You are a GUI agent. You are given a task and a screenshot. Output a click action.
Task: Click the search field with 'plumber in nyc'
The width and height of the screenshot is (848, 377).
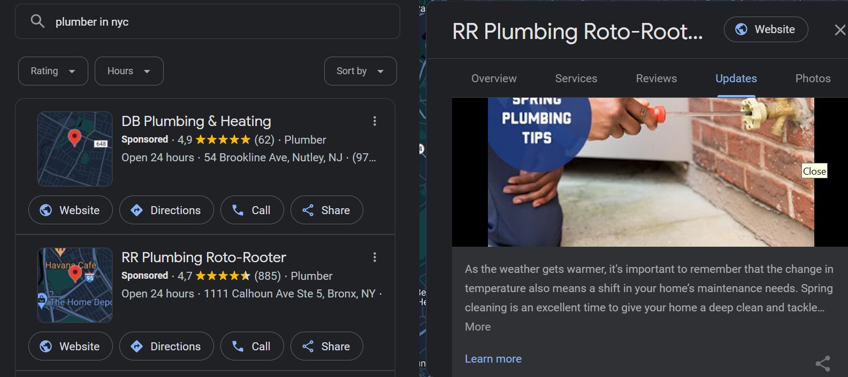pos(208,21)
